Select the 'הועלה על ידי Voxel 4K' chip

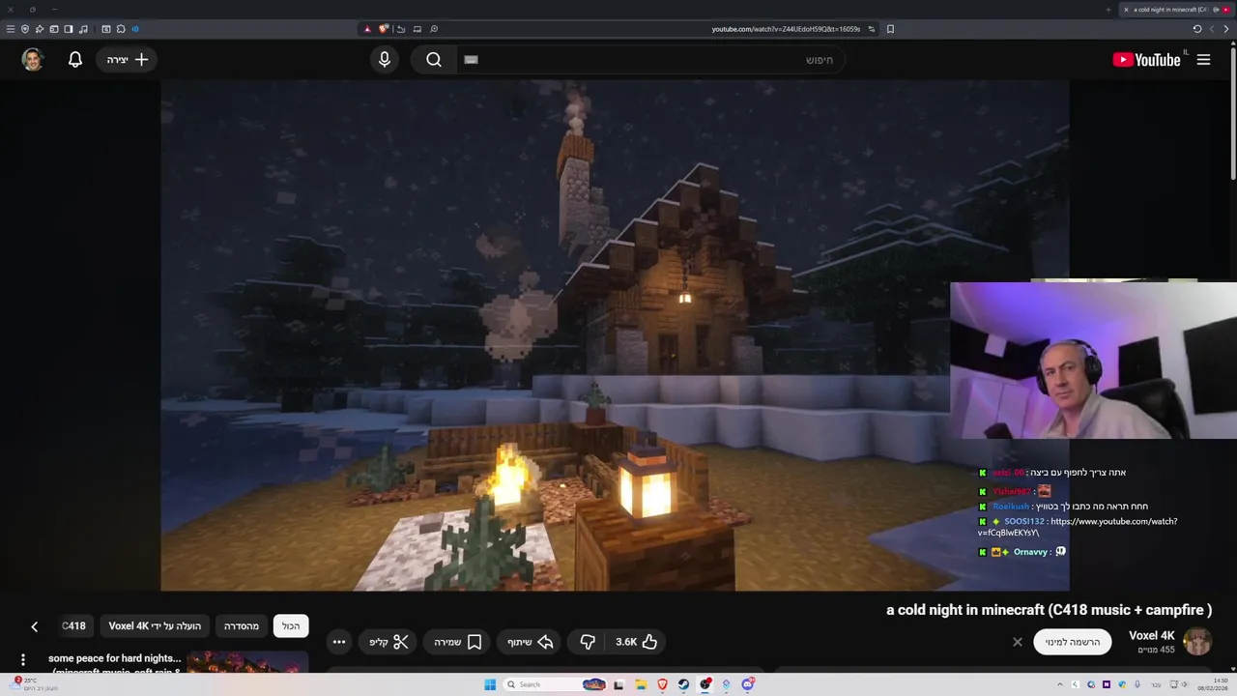point(155,626)
